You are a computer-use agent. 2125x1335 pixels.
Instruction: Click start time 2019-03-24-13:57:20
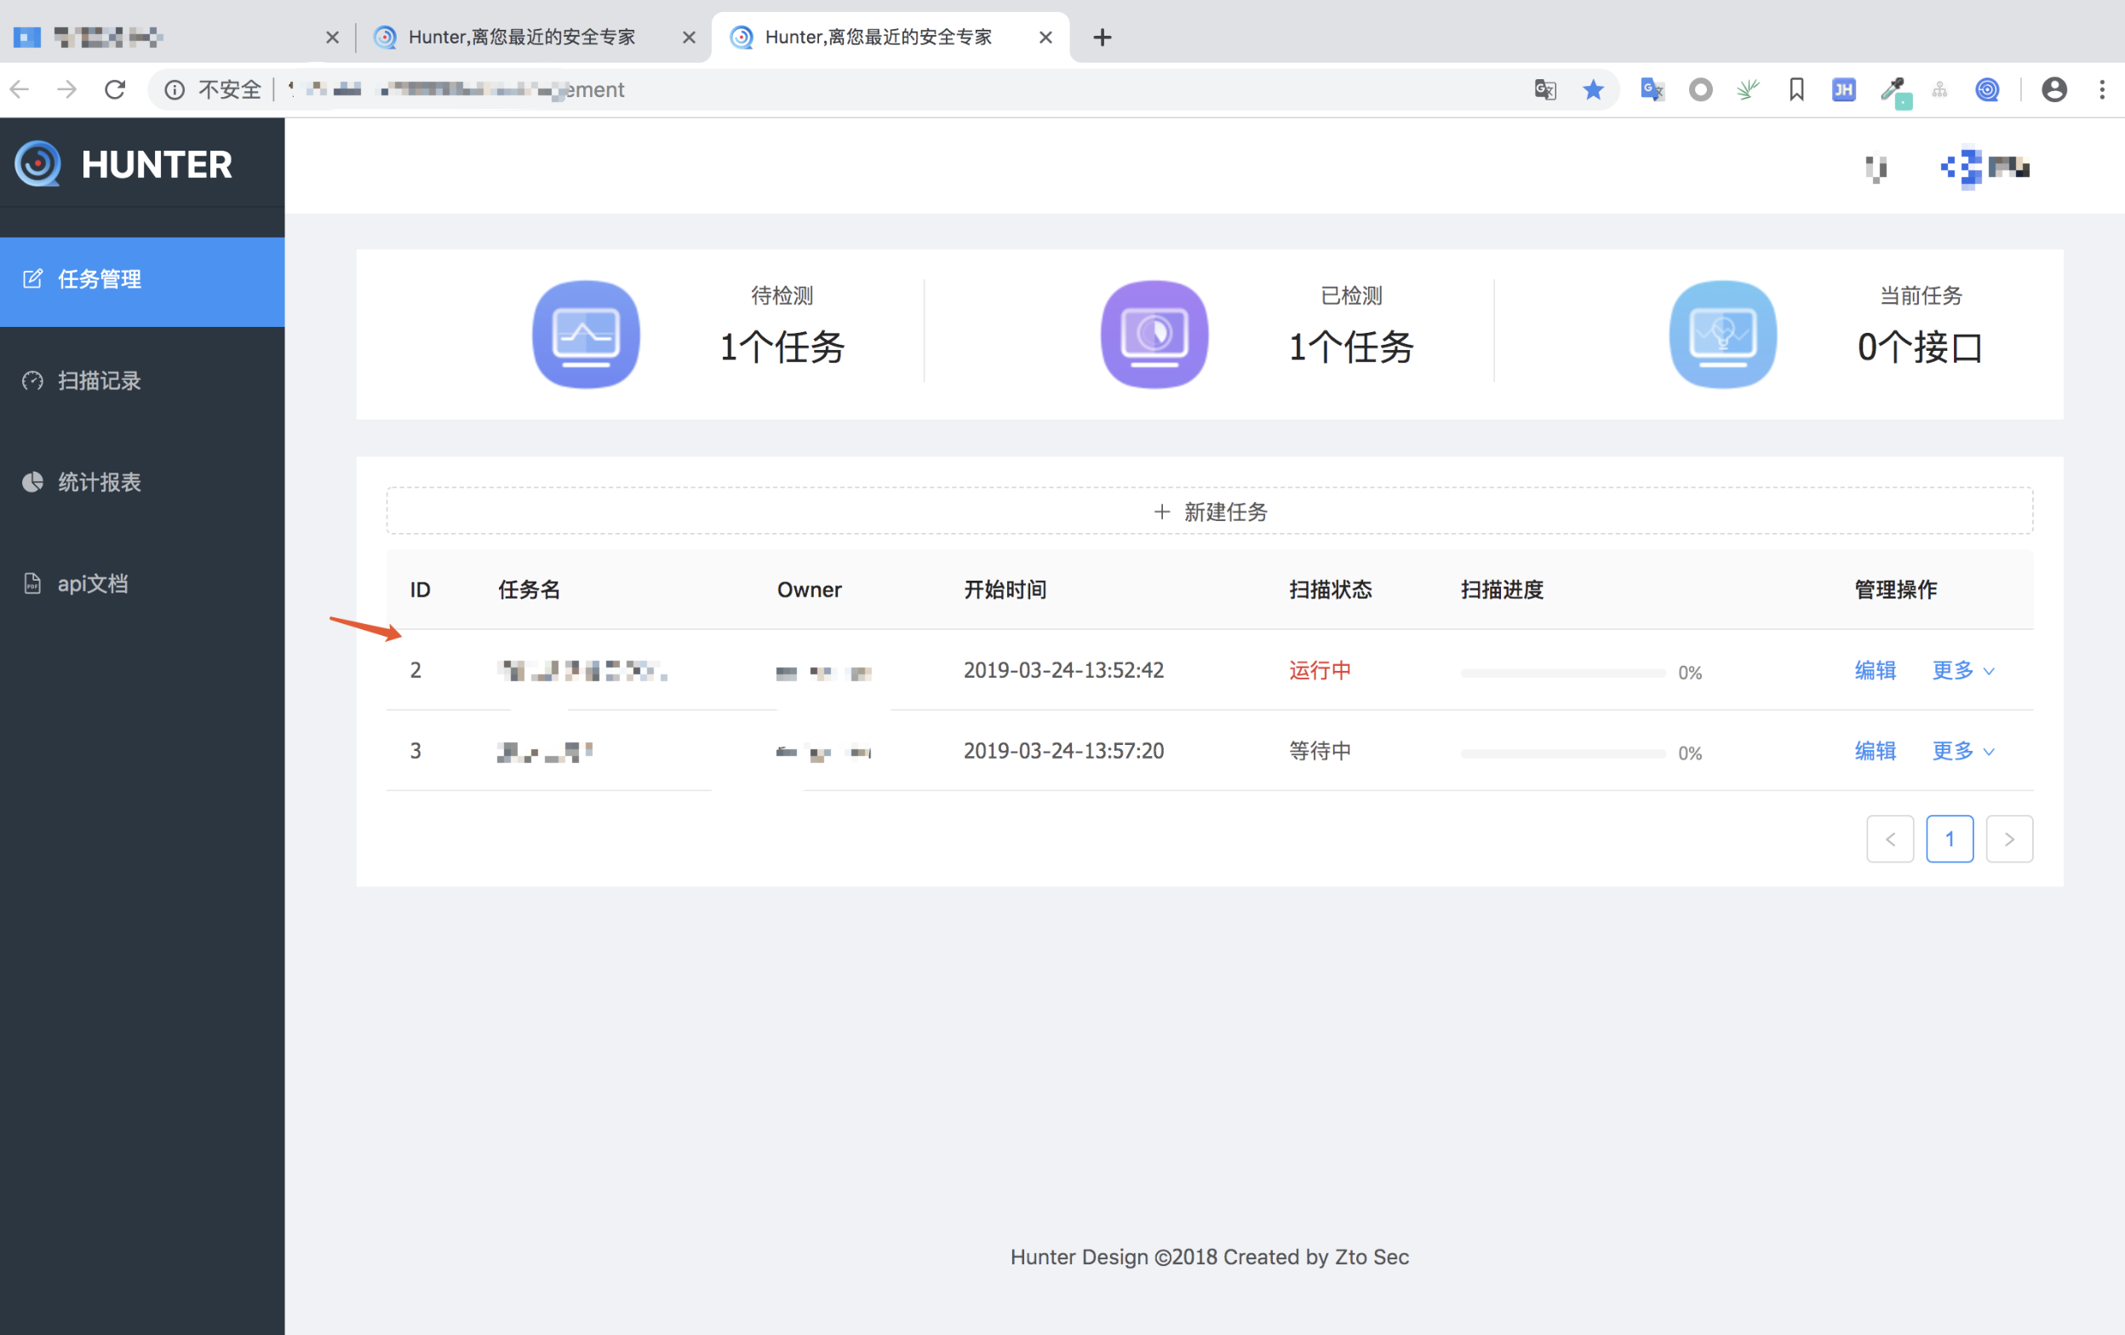pos(1063,751)
